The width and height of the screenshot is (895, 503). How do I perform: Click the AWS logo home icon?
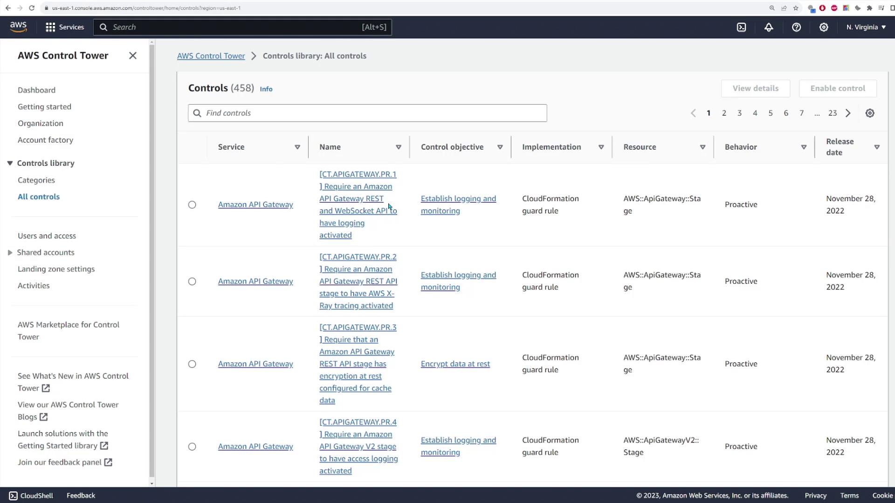pos(19,27)
